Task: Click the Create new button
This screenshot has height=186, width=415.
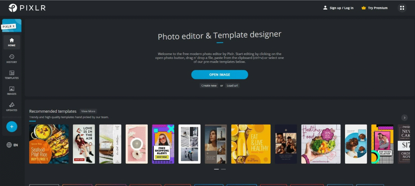Action: [209, 86]
